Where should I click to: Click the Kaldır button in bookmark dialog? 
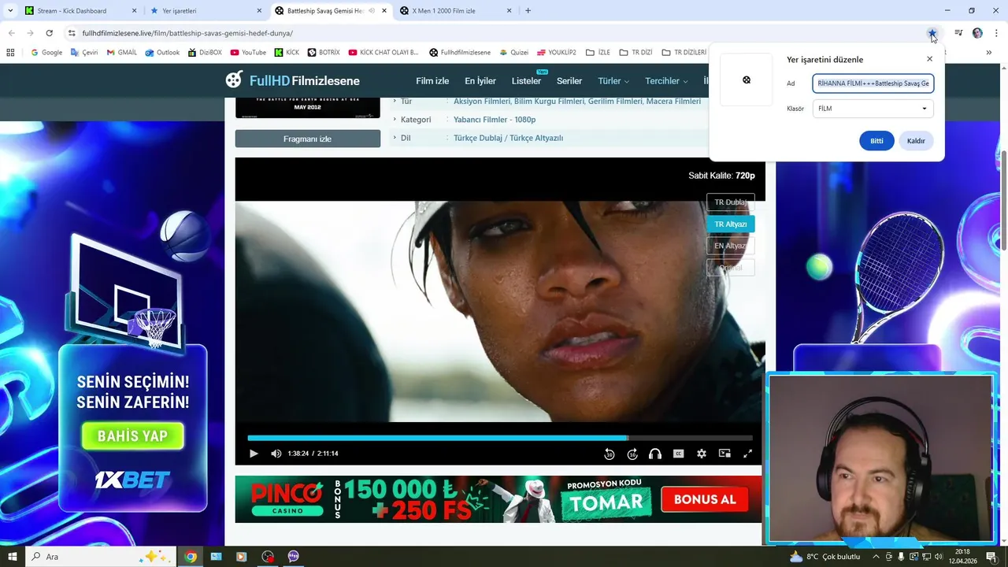click(916, 141)
